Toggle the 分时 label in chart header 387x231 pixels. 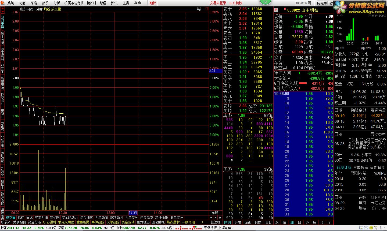pos(39,9)
